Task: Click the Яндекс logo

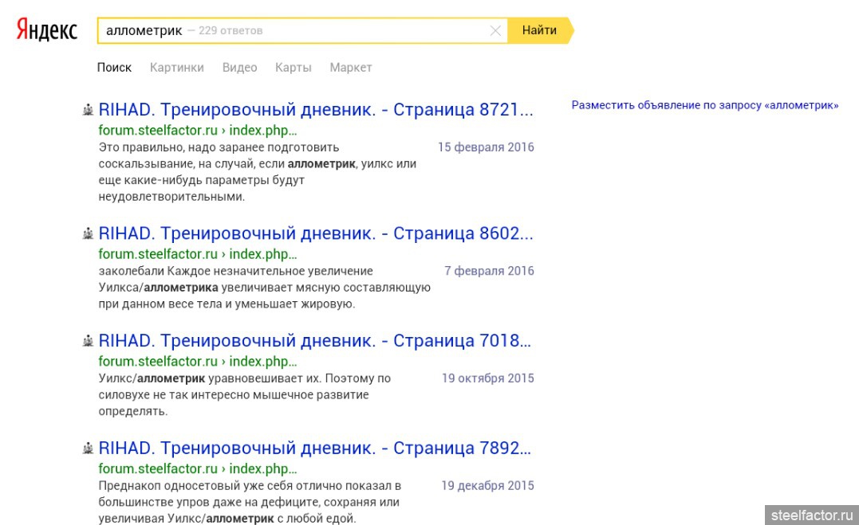Action: click(47, 29)
